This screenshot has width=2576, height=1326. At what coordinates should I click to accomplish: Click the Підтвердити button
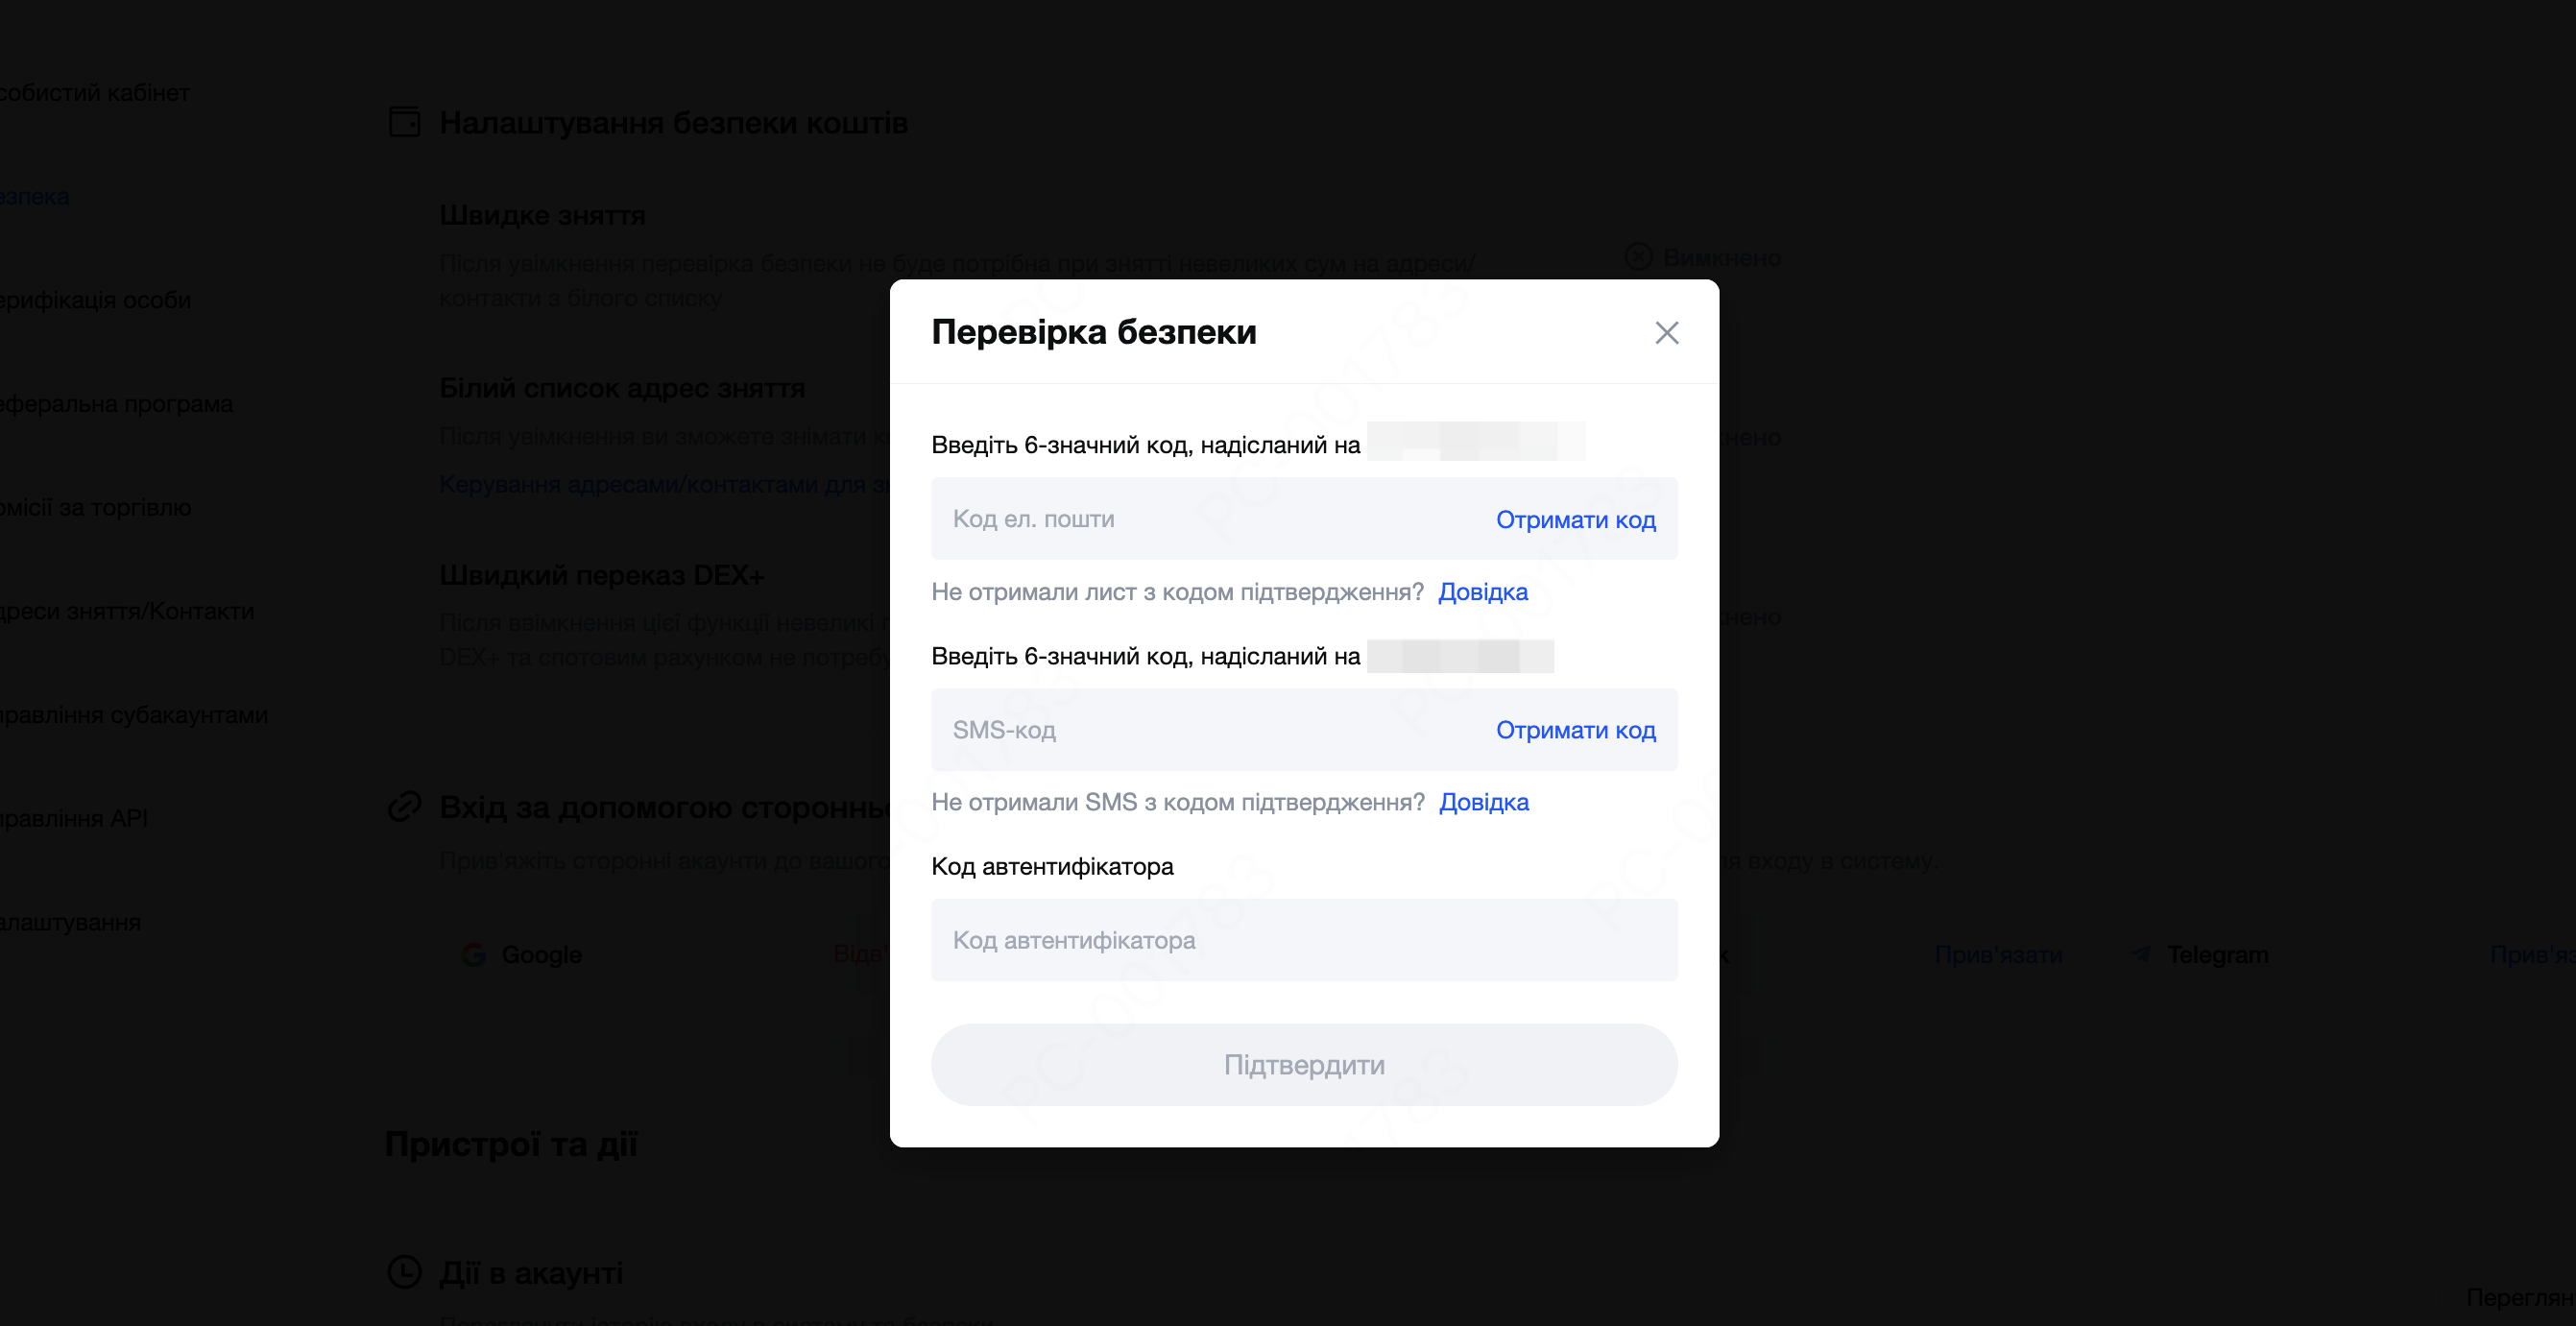click(x=1304, y=1065)
